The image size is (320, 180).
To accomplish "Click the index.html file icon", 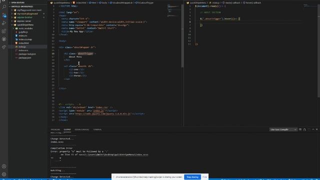I will pos(16,43).
